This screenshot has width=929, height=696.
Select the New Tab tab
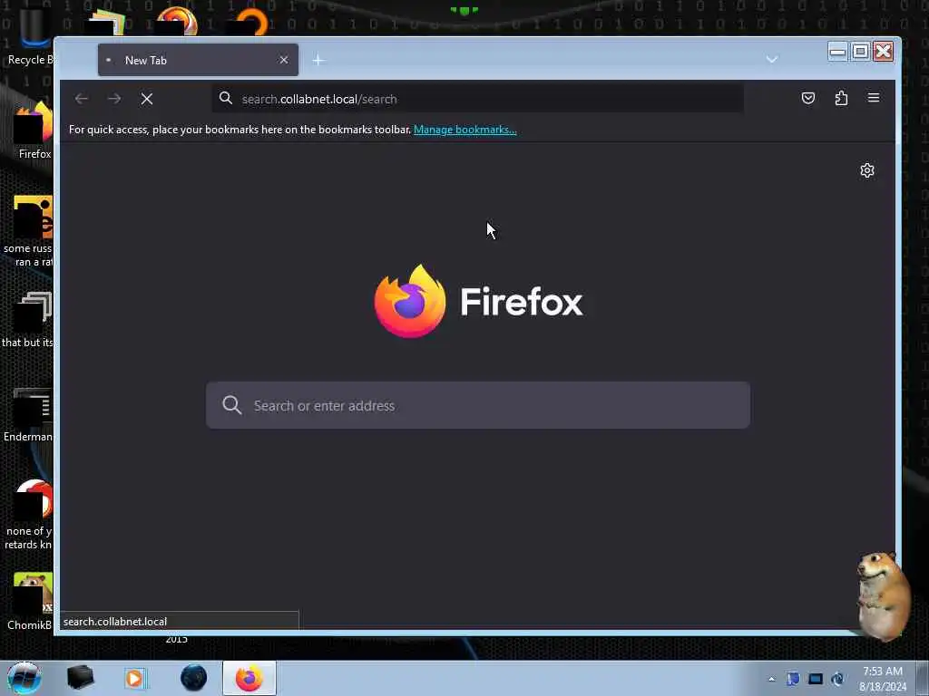198,60
